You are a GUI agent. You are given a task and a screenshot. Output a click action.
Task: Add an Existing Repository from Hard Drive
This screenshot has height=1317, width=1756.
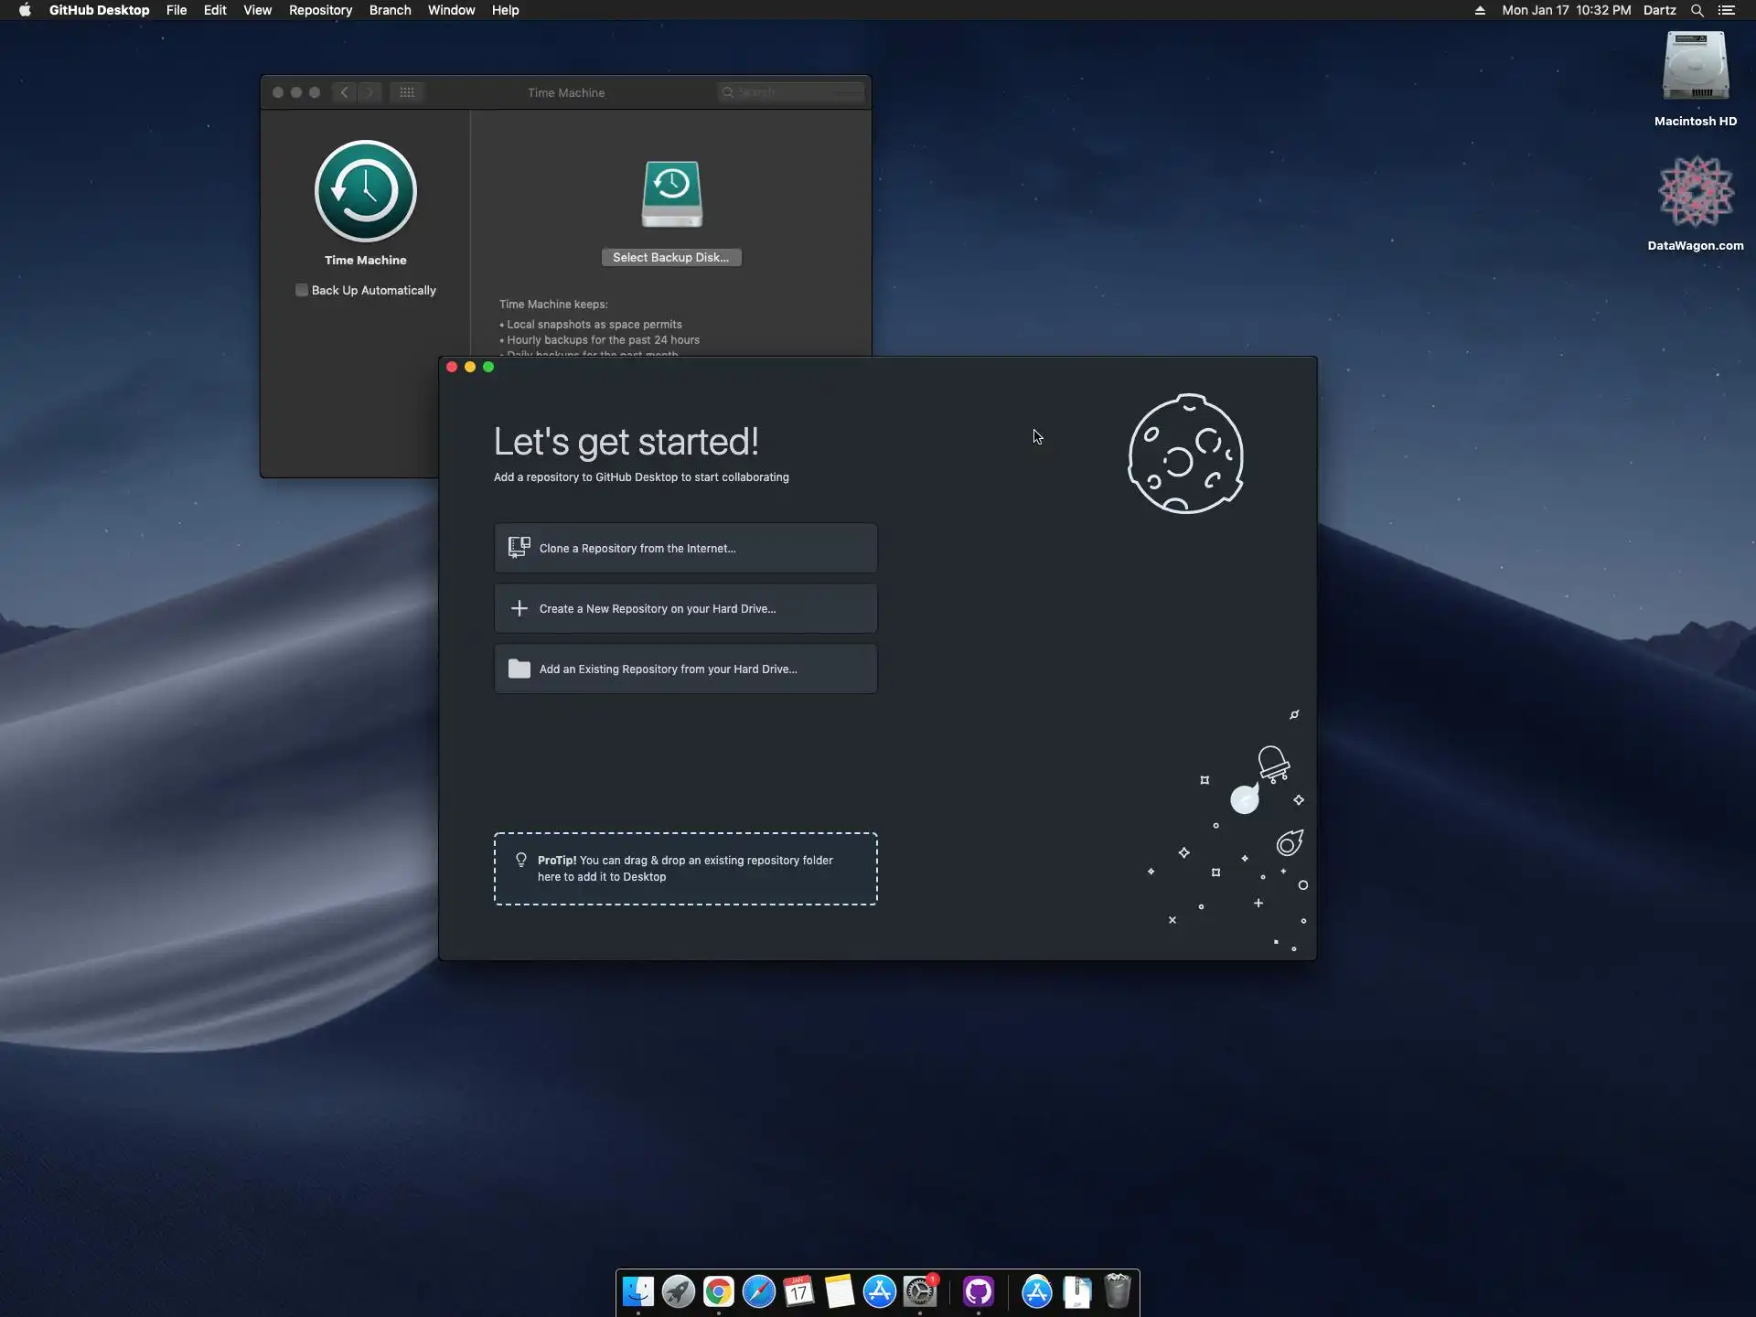tap(685, 669)
